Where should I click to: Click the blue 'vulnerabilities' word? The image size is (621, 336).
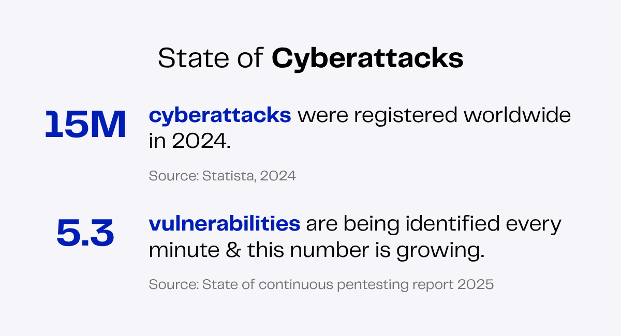[224, 224]
